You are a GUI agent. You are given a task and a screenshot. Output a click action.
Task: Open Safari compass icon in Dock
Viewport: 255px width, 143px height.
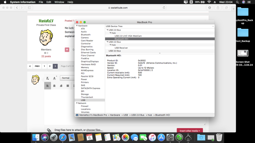(x=63, y=137)
